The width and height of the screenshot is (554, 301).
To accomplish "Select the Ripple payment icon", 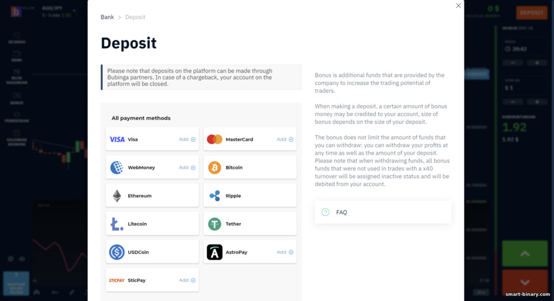I will [215, 196].
